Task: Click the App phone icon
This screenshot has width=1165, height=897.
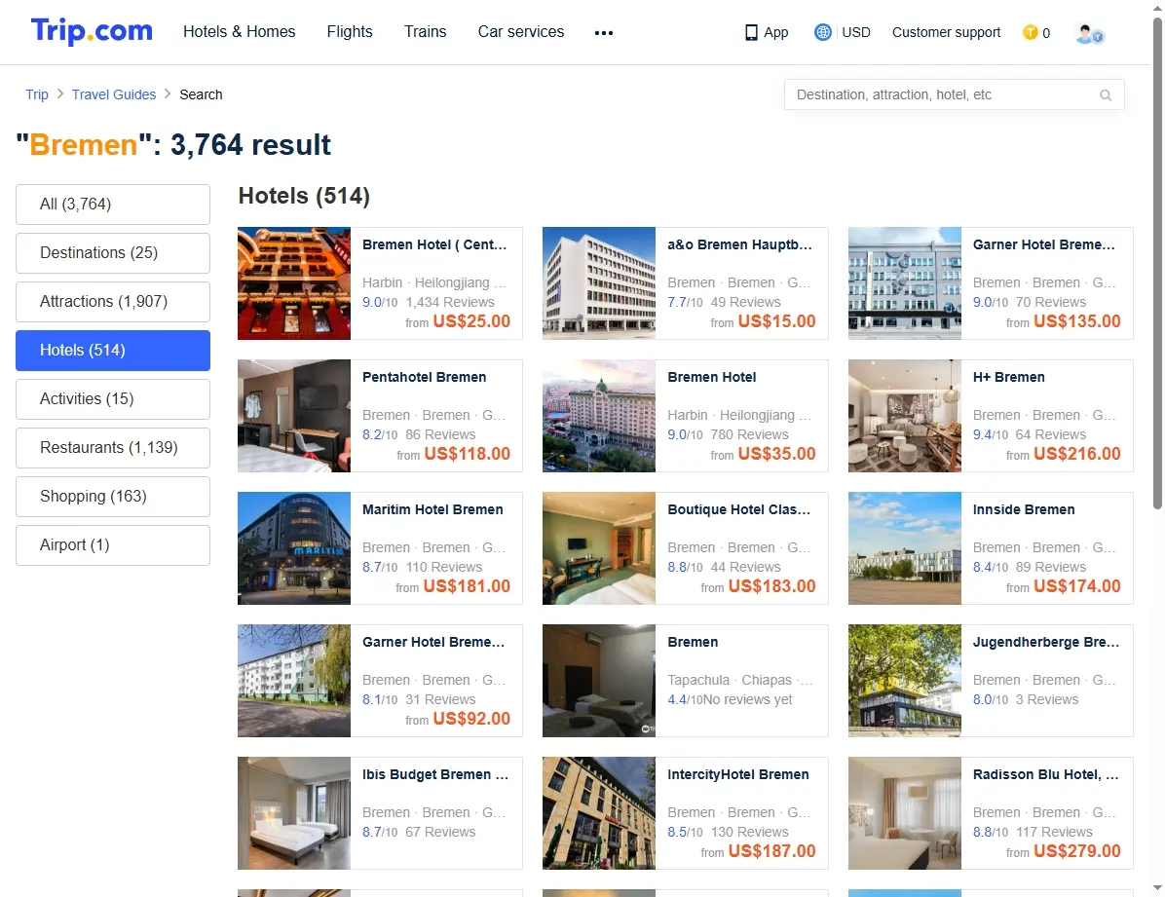Action: [x=751, y=33]
